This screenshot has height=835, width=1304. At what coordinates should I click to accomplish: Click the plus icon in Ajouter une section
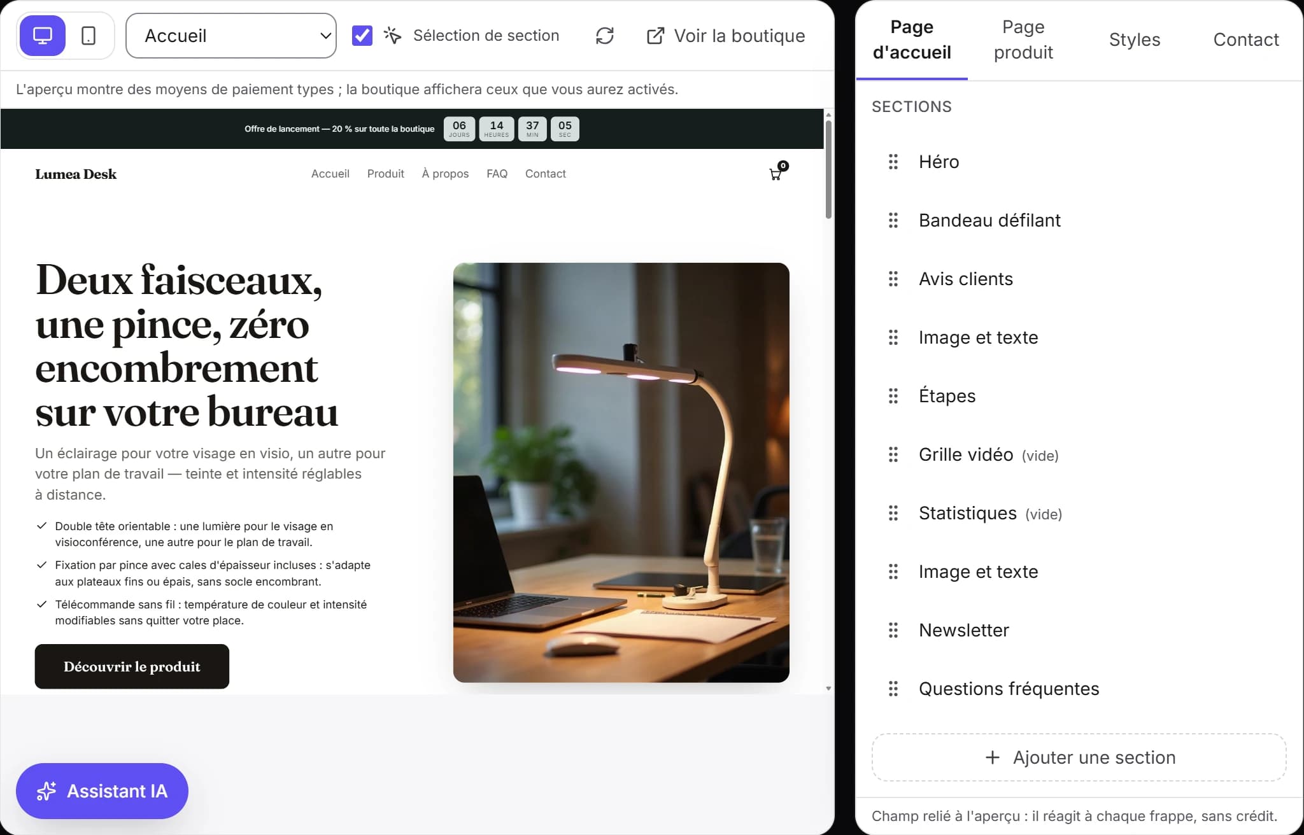pyautogui.click(x=992, y=757)
